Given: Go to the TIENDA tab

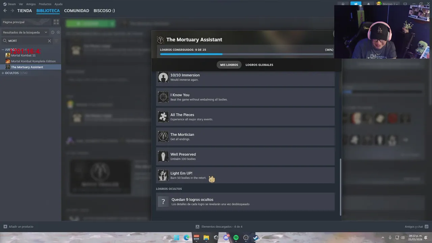Looking at the screenshot, I should pyautogui.click(x=25, y=11).
